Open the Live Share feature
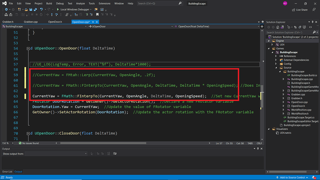The height and width of the screenshot is (180, 320). click(x=299, y=9)
